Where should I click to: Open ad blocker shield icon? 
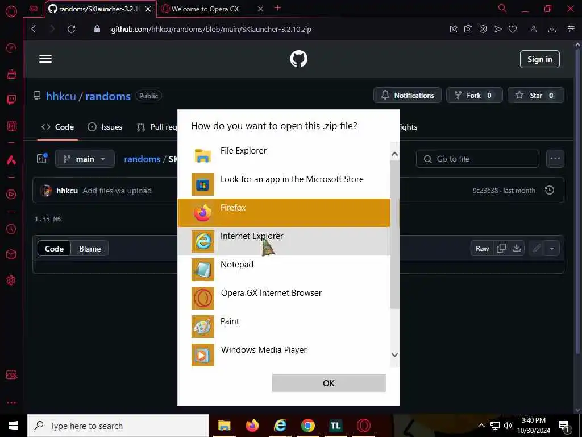click(483, 29)
